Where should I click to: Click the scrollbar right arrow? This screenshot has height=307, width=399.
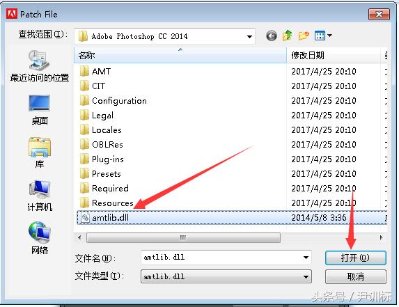point(381,237)
